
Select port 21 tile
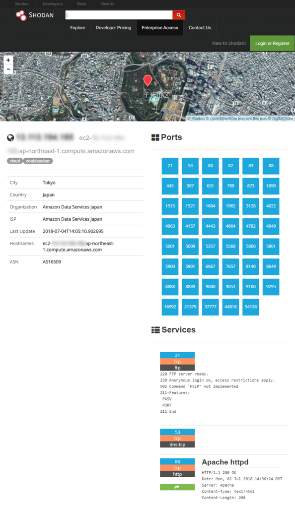170,166
